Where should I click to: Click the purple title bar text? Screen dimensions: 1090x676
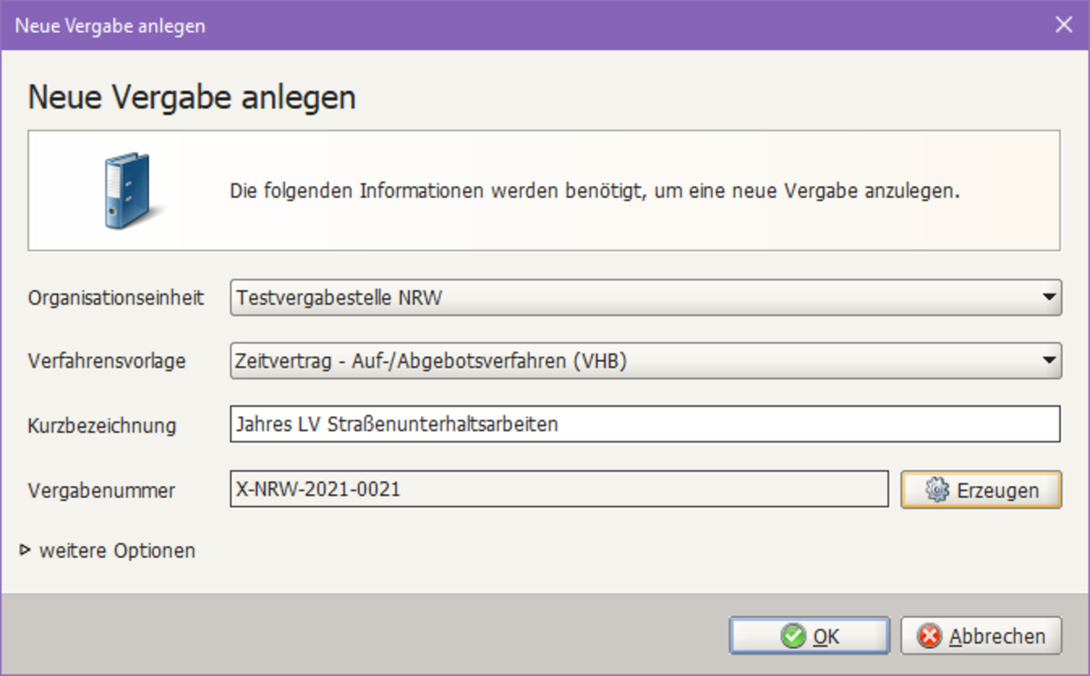(x=110, y=25)
